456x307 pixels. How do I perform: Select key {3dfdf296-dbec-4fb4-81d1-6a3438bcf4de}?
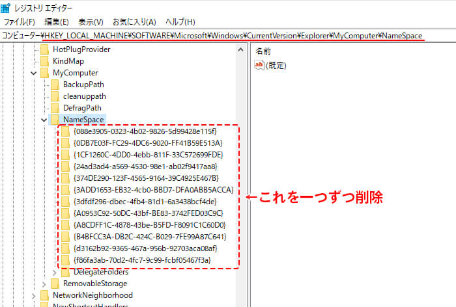tap(145, 202)
